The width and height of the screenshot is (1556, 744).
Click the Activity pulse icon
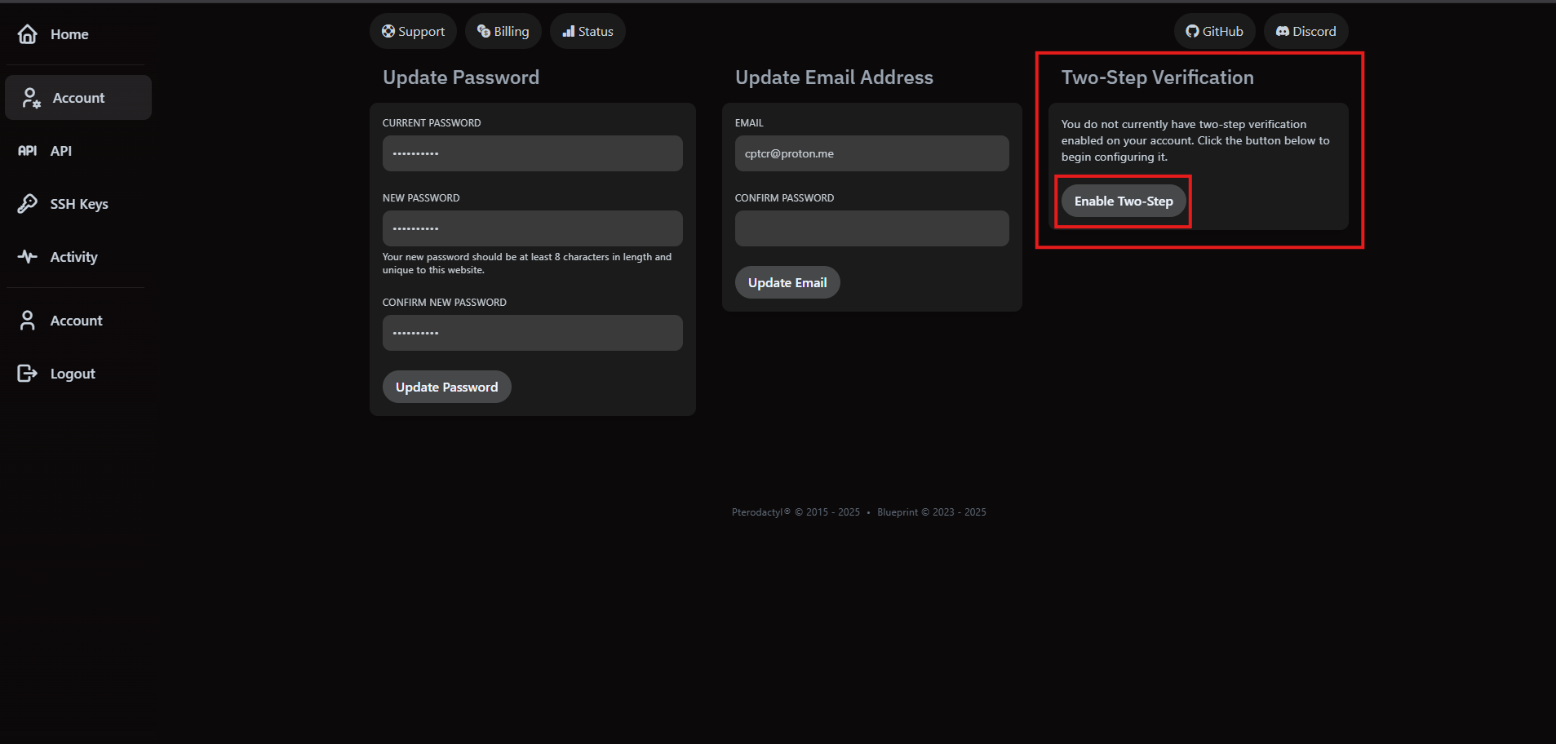click(27, 256)
